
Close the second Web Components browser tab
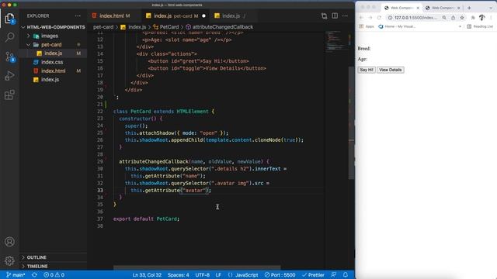pyautogui.click(x=458, y=8)
